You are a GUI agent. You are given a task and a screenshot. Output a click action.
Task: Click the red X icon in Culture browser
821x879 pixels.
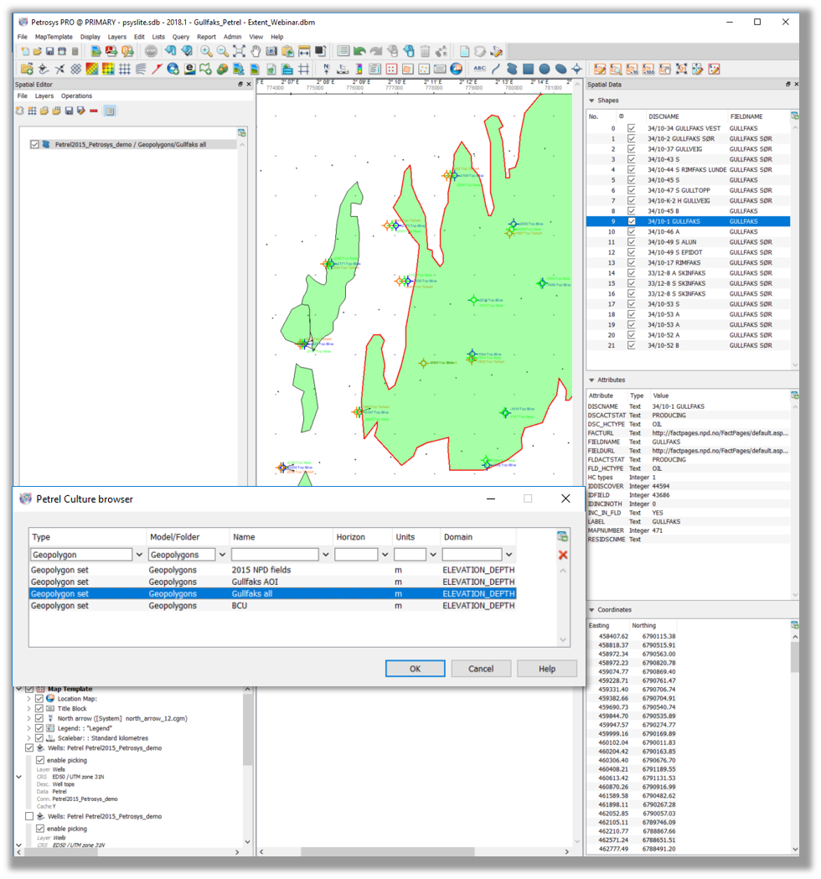(x=563, y=555)
